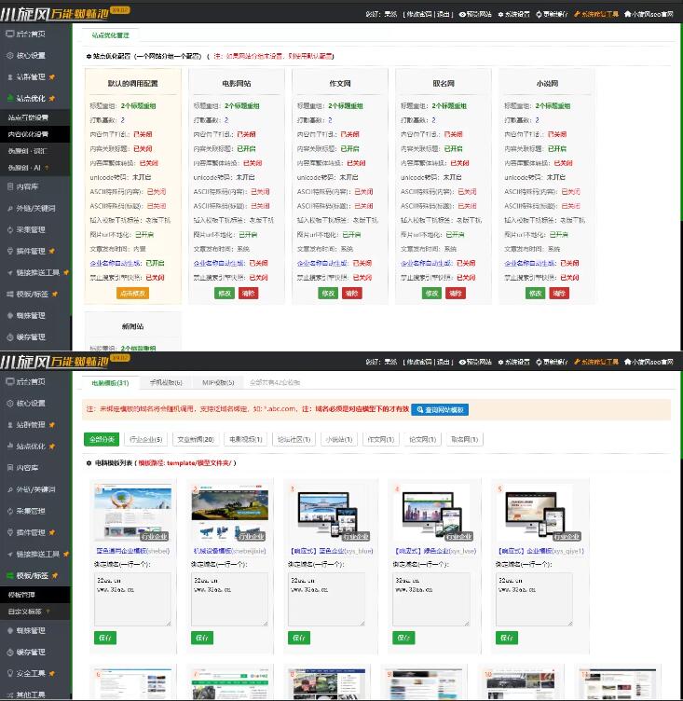
Task: Click the 其他工具 icon in sidebar
Action: 9,694
